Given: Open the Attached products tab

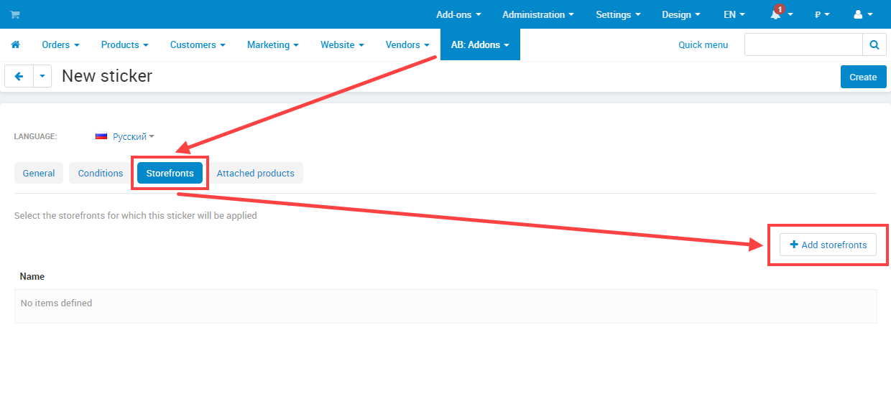Looking at the screenshot, I should coord(255,173).
